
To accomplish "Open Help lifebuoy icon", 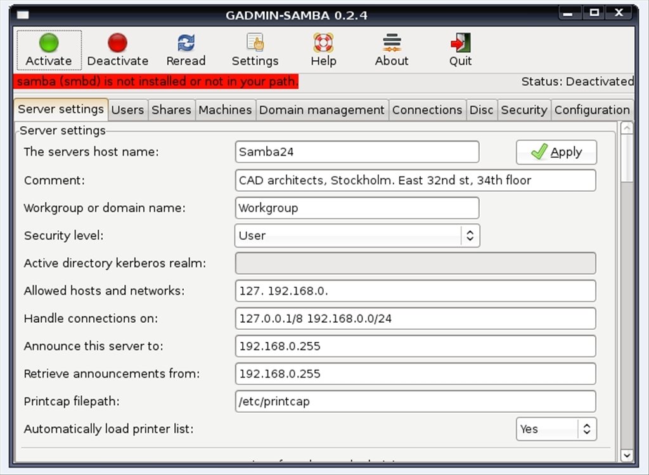I will 323,42.
